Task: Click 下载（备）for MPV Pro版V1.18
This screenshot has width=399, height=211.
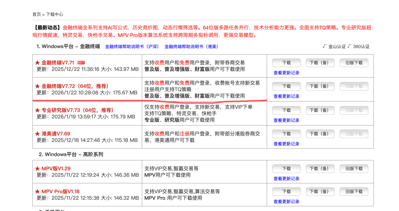Action: (x=320, y=192)
